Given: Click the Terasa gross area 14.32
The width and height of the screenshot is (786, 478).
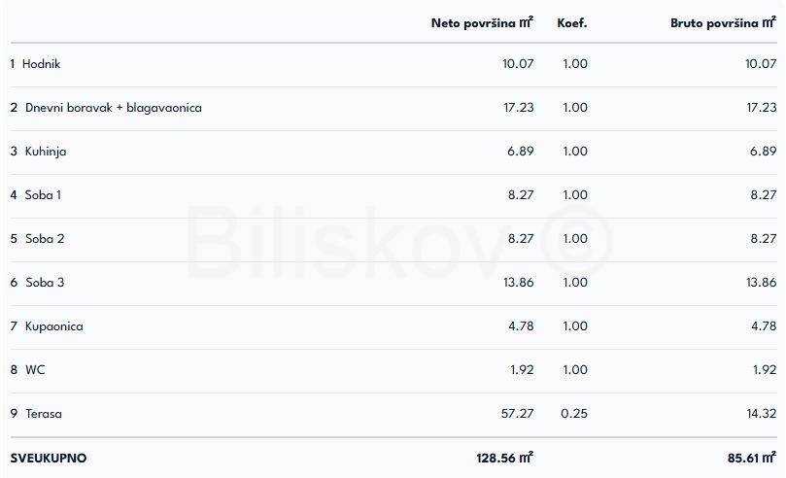Looking at the screenshot, I should point(760,414).
